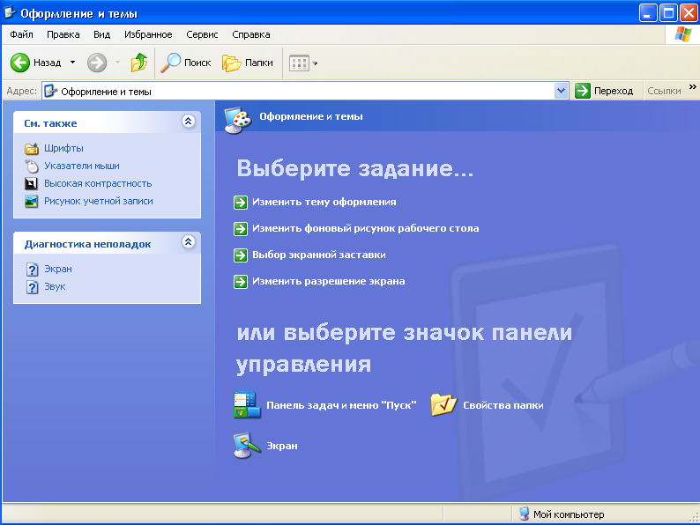Image resolution: width=700 pixels, height=525 pixels.
Task: Click the Fonts folder icon
Action: (x=31, y=148)
